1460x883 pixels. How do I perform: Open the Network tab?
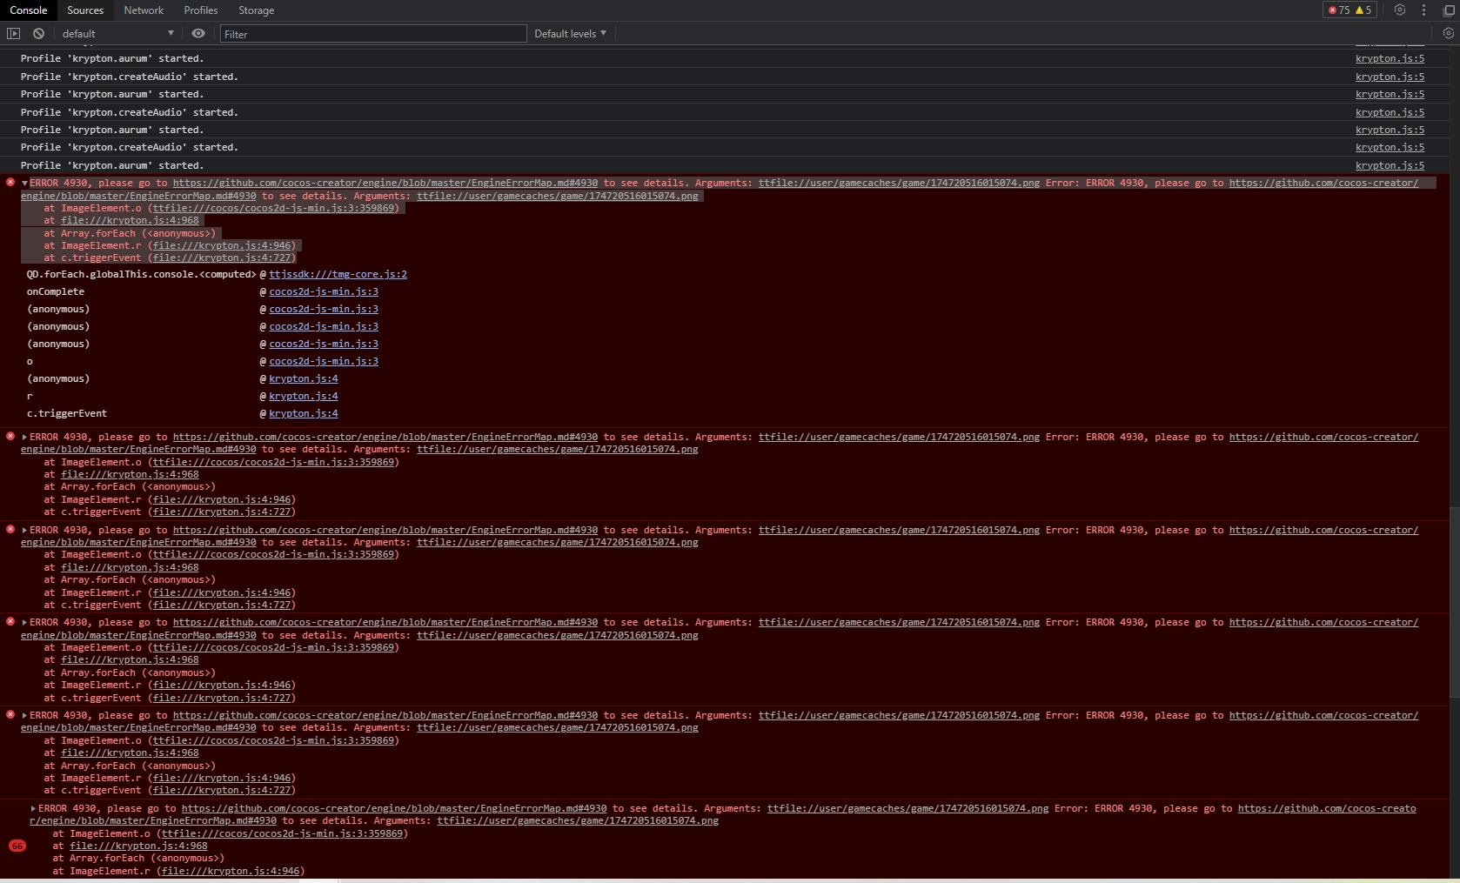pyautogui.click(x=144, y=10)
